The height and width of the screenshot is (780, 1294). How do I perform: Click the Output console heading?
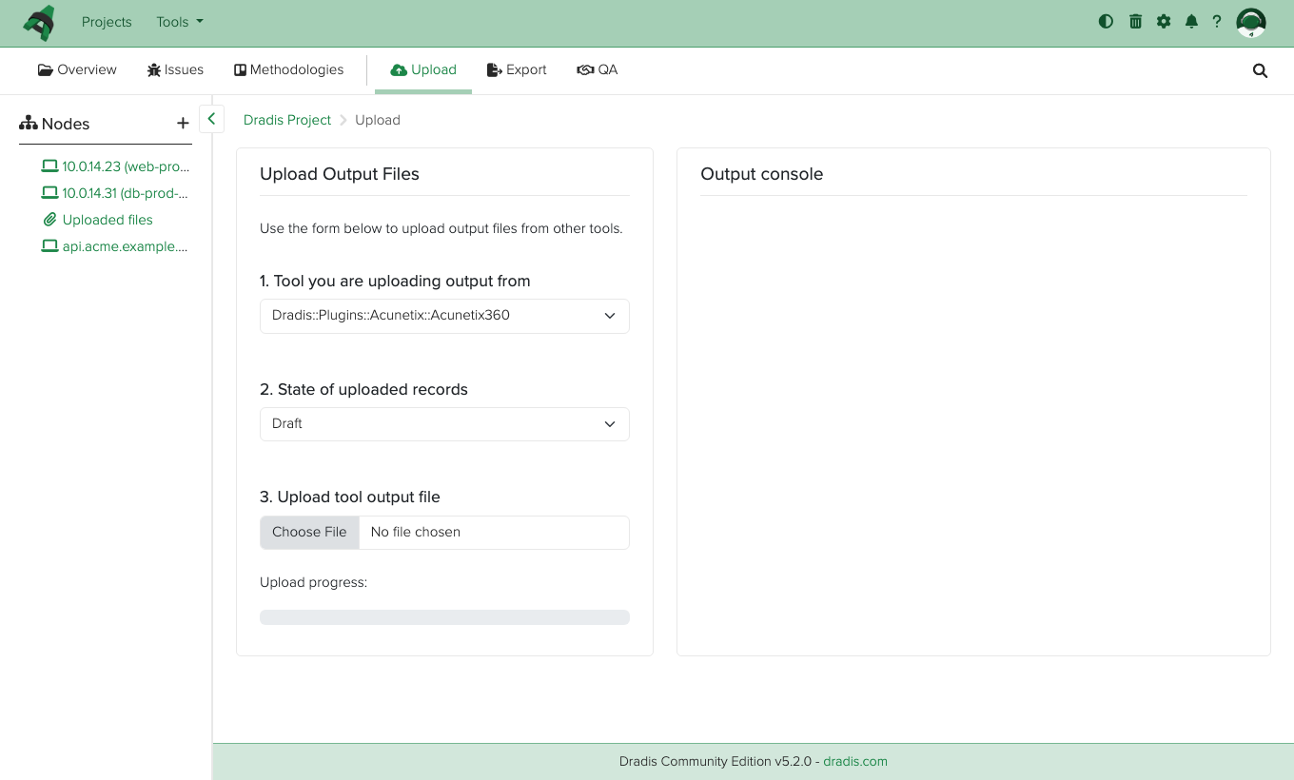click(762, 174)
